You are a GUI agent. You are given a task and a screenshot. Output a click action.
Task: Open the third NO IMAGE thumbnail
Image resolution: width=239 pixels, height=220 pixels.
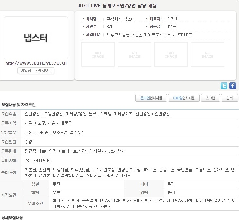tap(171, 55)
